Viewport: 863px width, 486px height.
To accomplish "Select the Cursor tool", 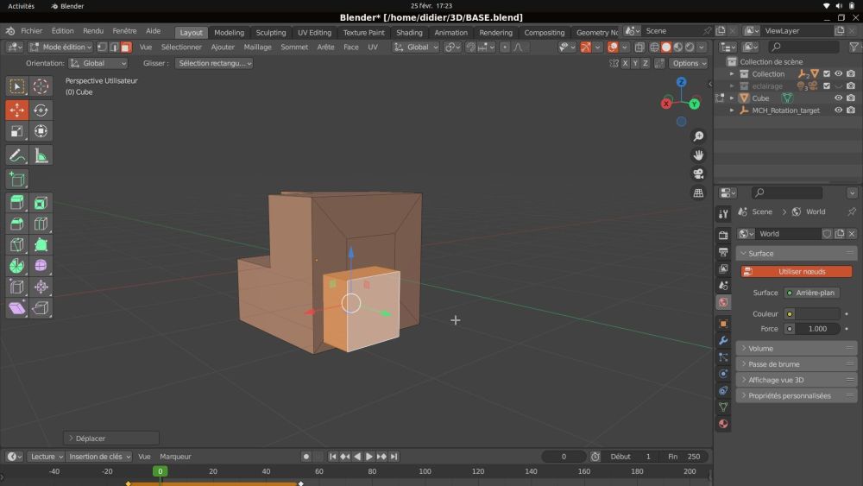I will [x=41, y=86].
